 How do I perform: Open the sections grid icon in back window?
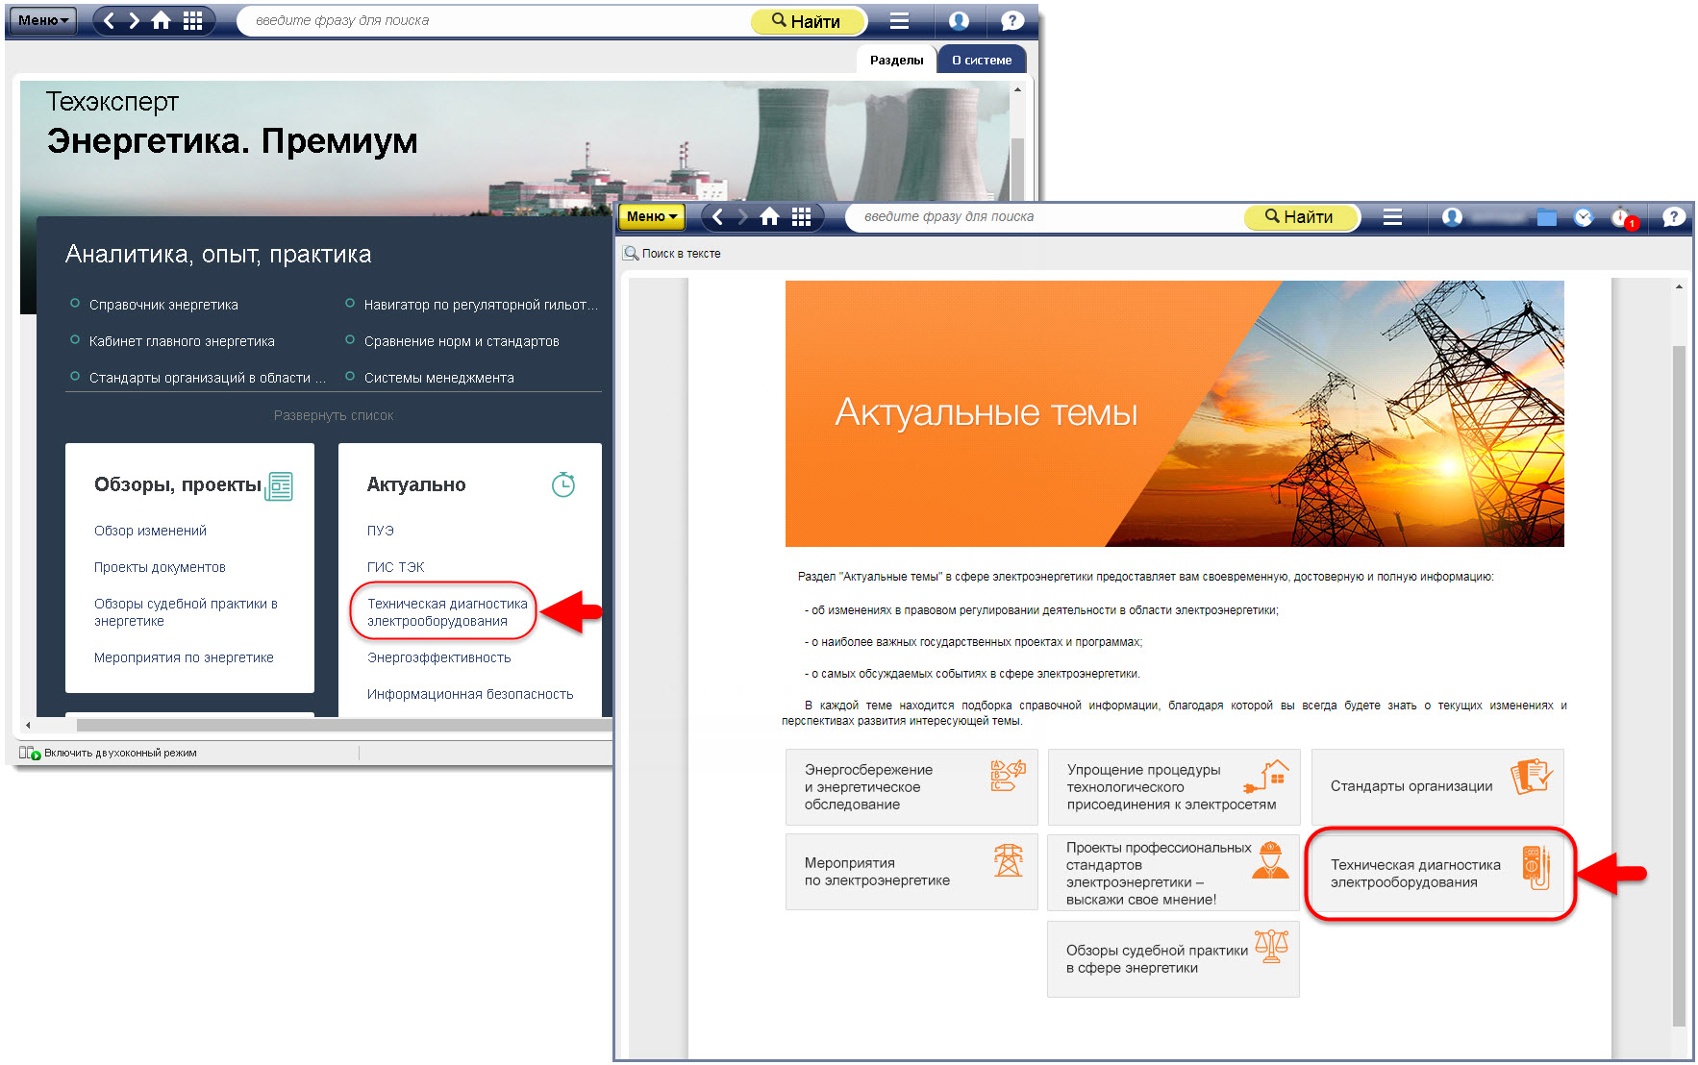click(192, 20)
